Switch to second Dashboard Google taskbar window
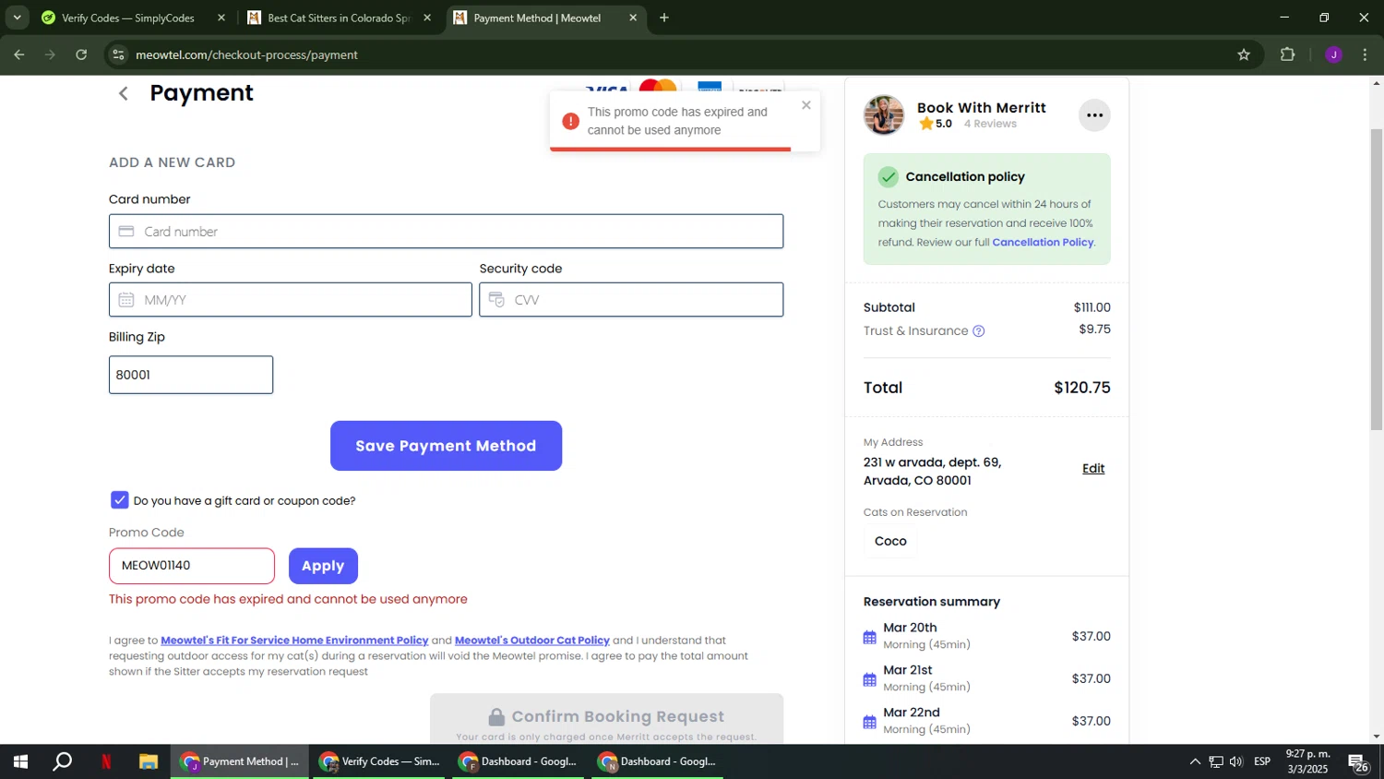1384x779 pixels. click(658, 762)
